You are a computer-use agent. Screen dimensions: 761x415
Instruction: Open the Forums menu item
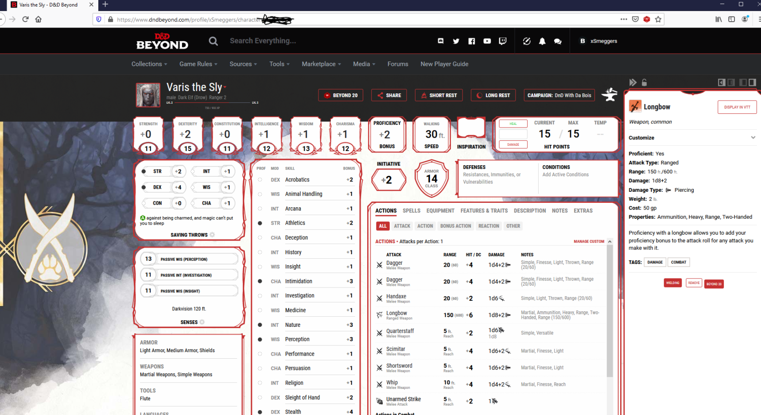[397, 64]
